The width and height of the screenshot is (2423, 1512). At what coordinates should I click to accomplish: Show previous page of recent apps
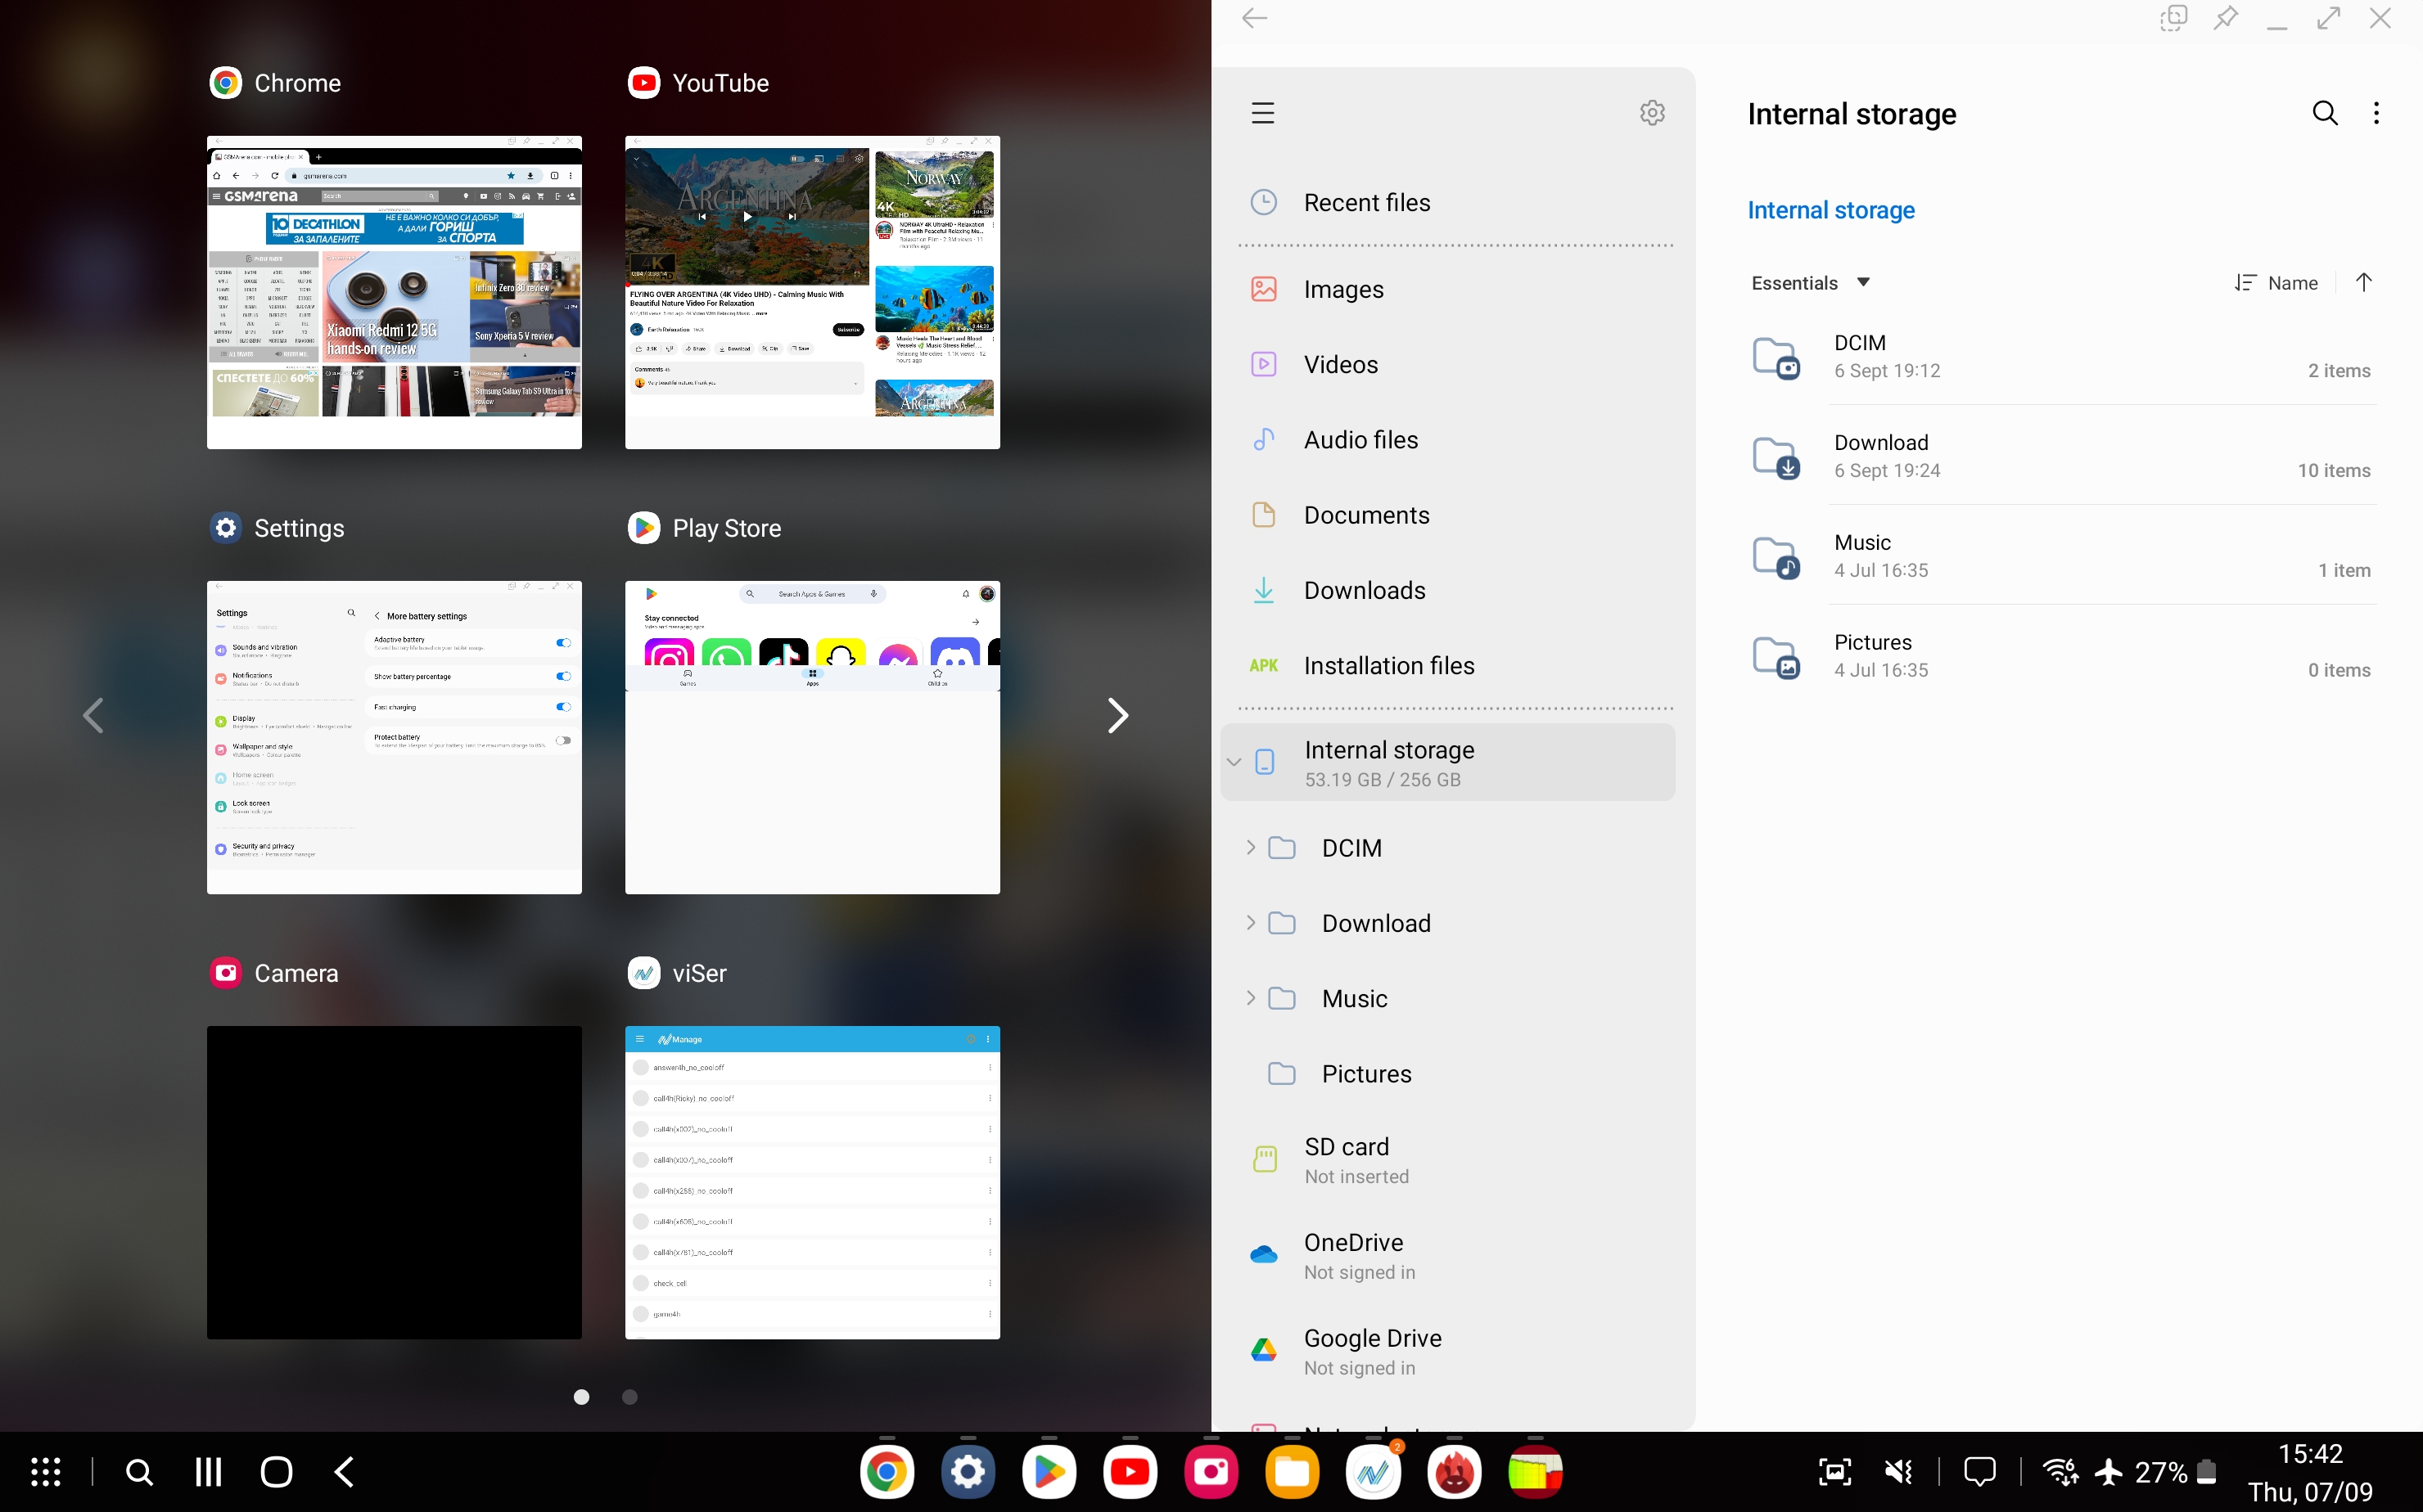(93, 715)
